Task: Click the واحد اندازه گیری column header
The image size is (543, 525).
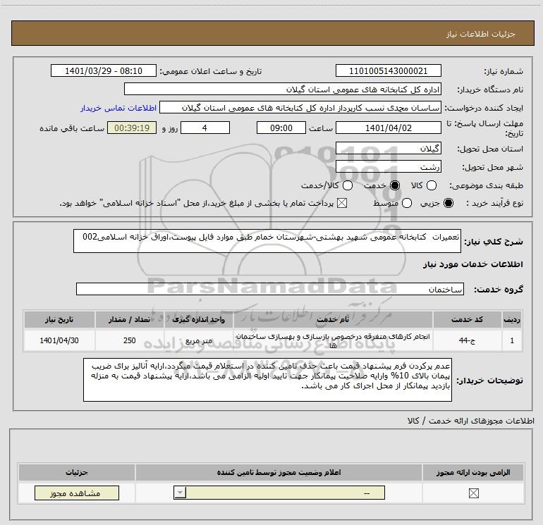Action: click(199, 319)
